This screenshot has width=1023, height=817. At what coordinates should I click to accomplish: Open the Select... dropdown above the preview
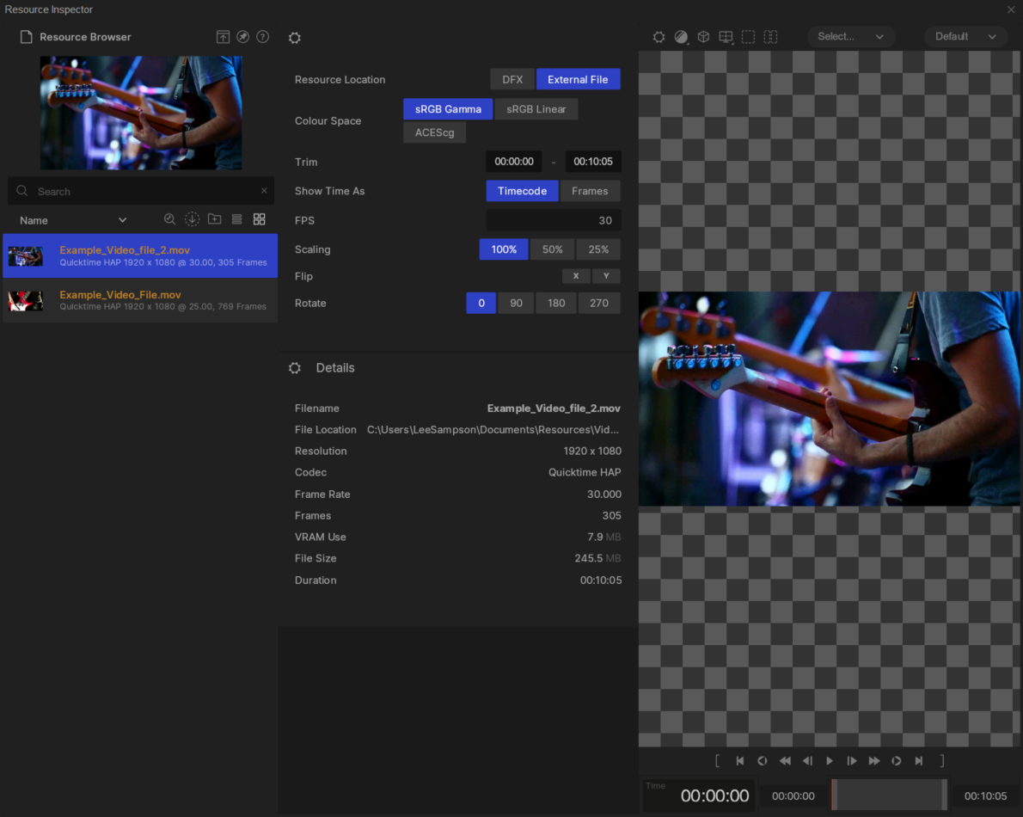click(851, 37)
